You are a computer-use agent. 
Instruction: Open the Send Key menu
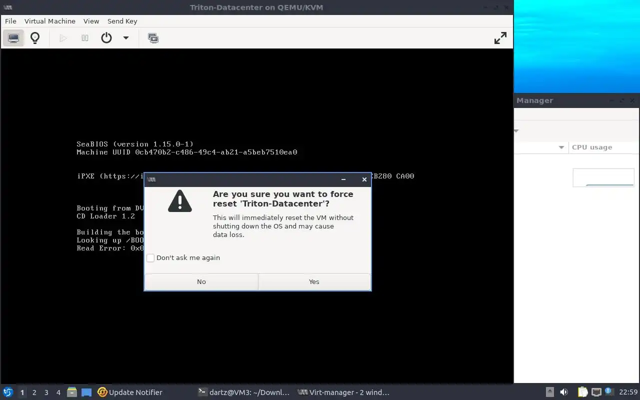pos(122,21)
